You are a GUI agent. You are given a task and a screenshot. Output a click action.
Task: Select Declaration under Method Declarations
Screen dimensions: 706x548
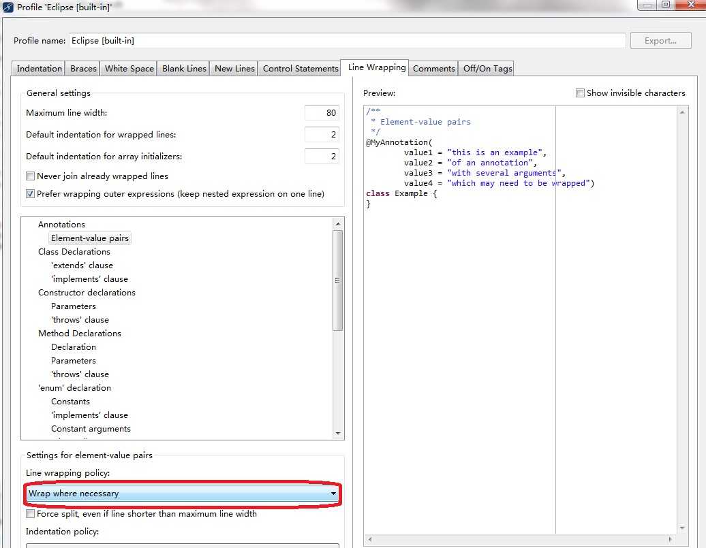click(74, 347)
